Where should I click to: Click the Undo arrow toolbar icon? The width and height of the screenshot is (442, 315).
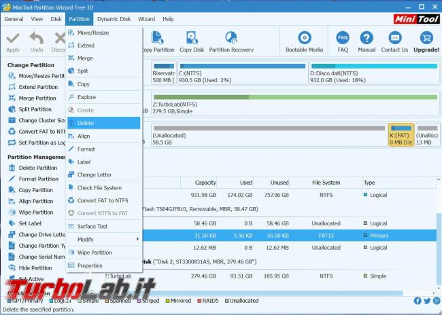36,39
